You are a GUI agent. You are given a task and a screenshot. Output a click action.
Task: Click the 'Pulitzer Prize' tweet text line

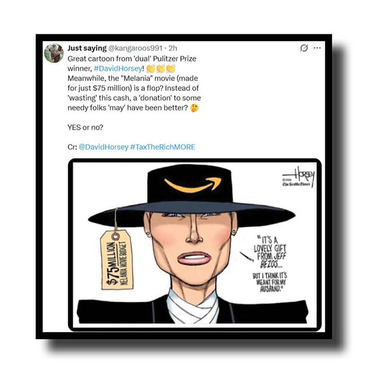click(132, 59)
